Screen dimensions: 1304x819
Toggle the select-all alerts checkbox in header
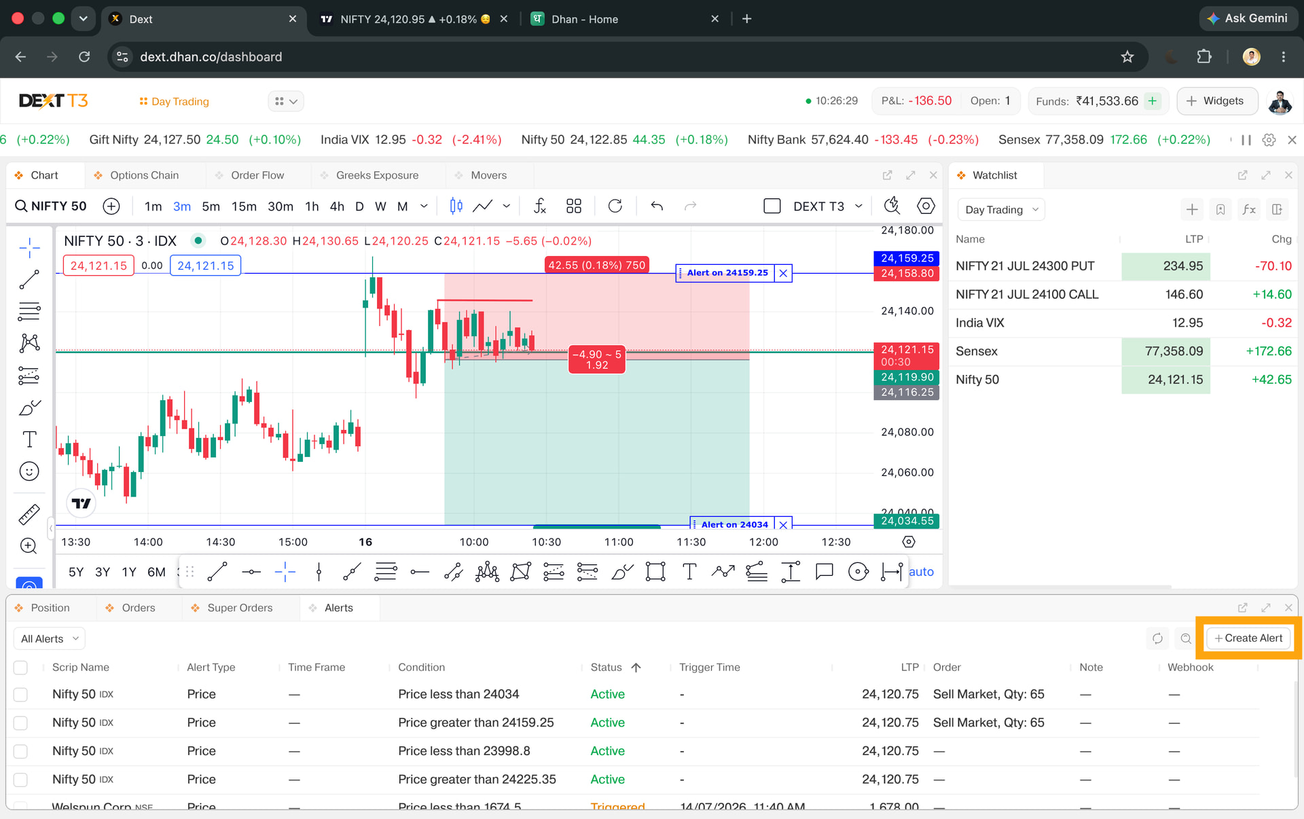pyautogui.click(x=20, y=668)
